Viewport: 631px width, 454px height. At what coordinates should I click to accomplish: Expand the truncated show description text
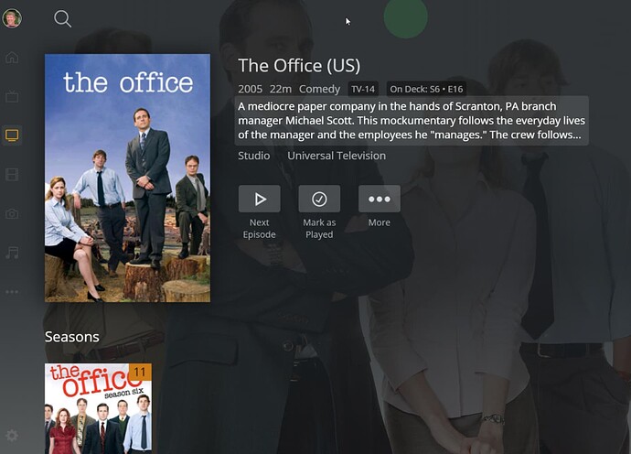(412, 121)
